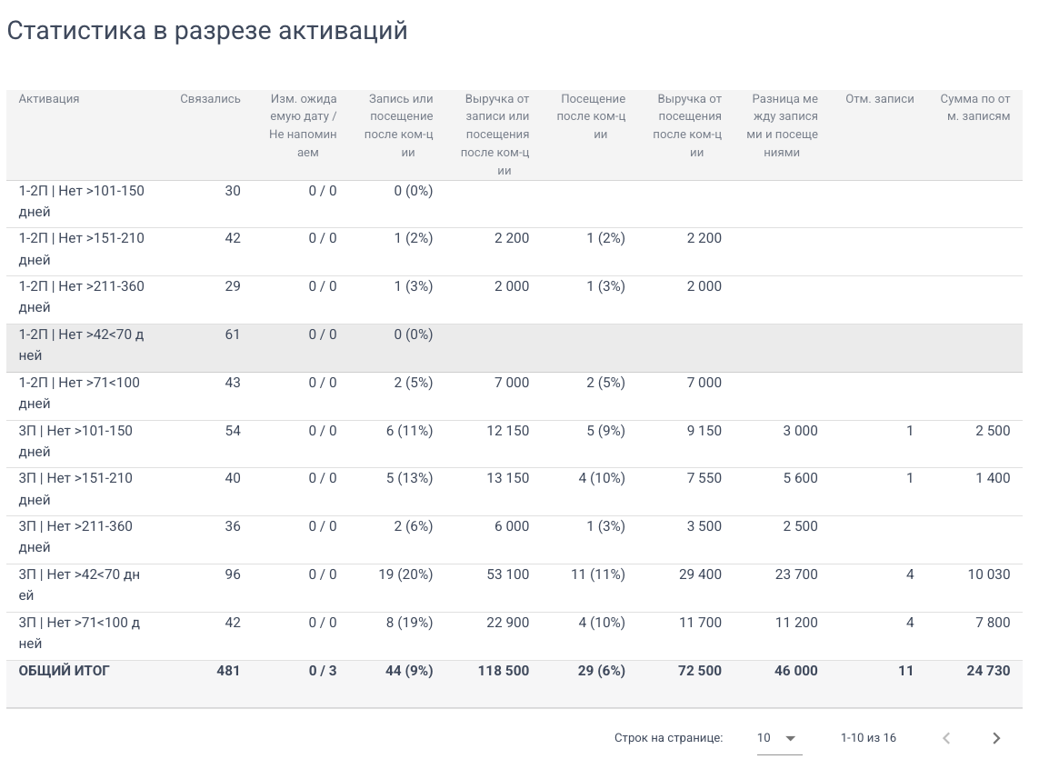Click 'Выручка от записи или посещения' header
1039x769 pixels.
[495, 135]
